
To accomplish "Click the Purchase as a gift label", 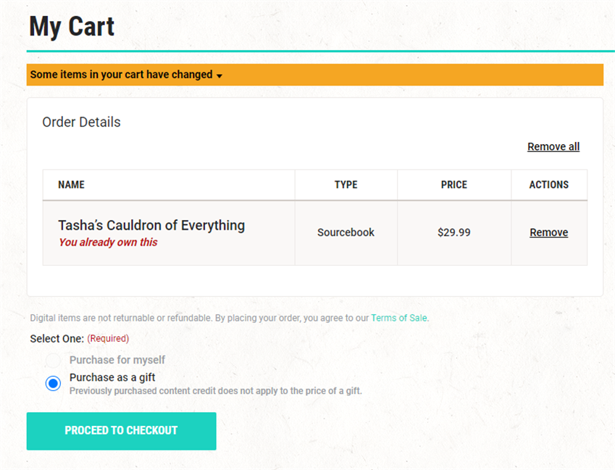I will 112,377.
